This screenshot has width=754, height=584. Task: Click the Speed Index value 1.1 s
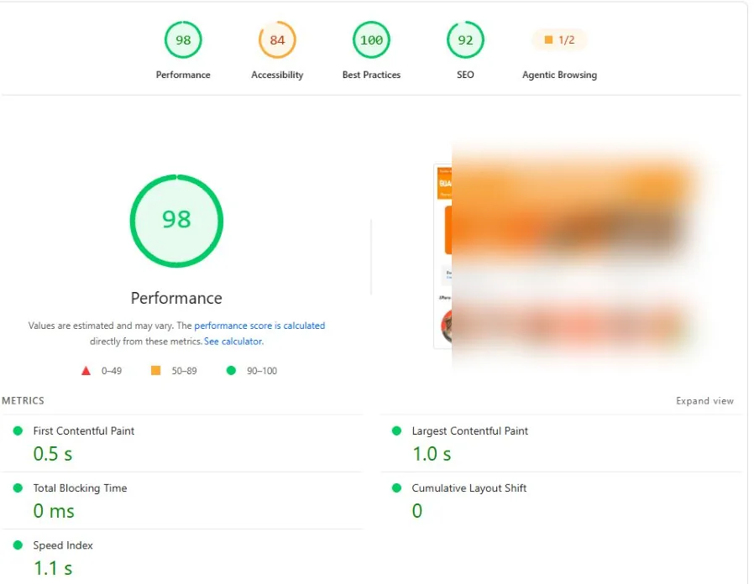point(53,568)
